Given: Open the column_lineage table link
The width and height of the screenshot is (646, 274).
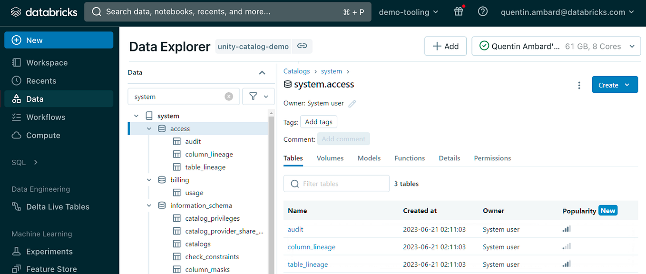Looking at the screenshot, I should pos(311,246).
